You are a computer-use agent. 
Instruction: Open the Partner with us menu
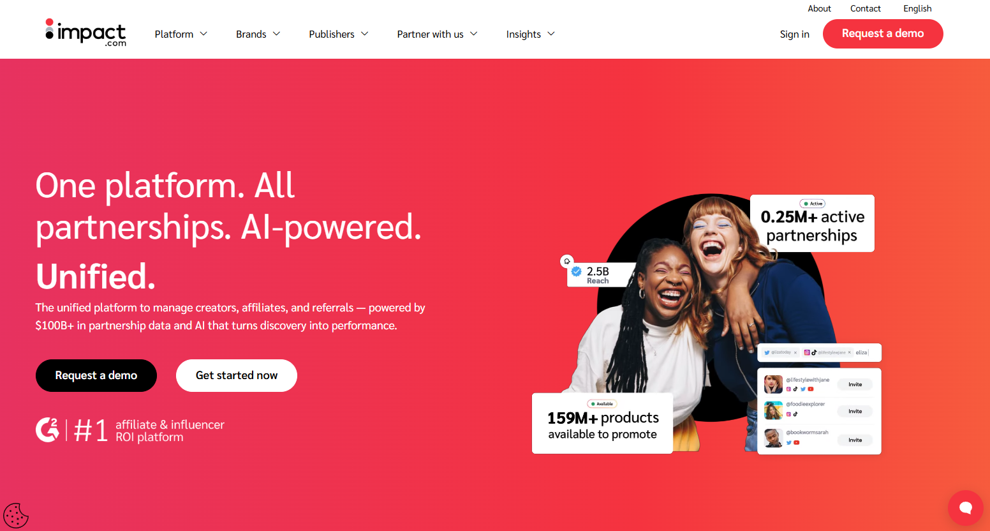tap(438, 34)
